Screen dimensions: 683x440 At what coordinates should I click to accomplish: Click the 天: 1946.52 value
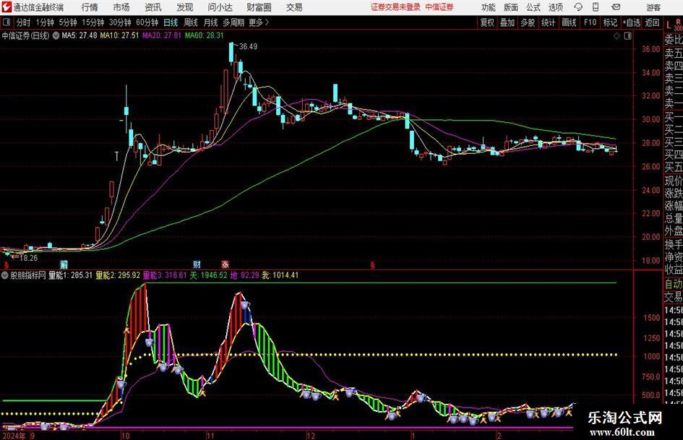209,275
